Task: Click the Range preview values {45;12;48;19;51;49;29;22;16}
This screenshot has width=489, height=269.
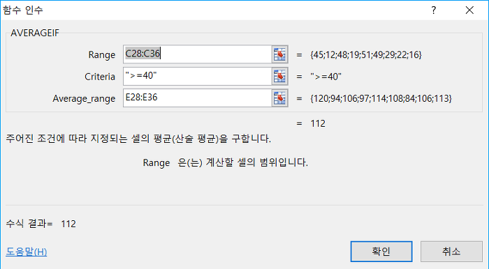Action: click(366, 55)
